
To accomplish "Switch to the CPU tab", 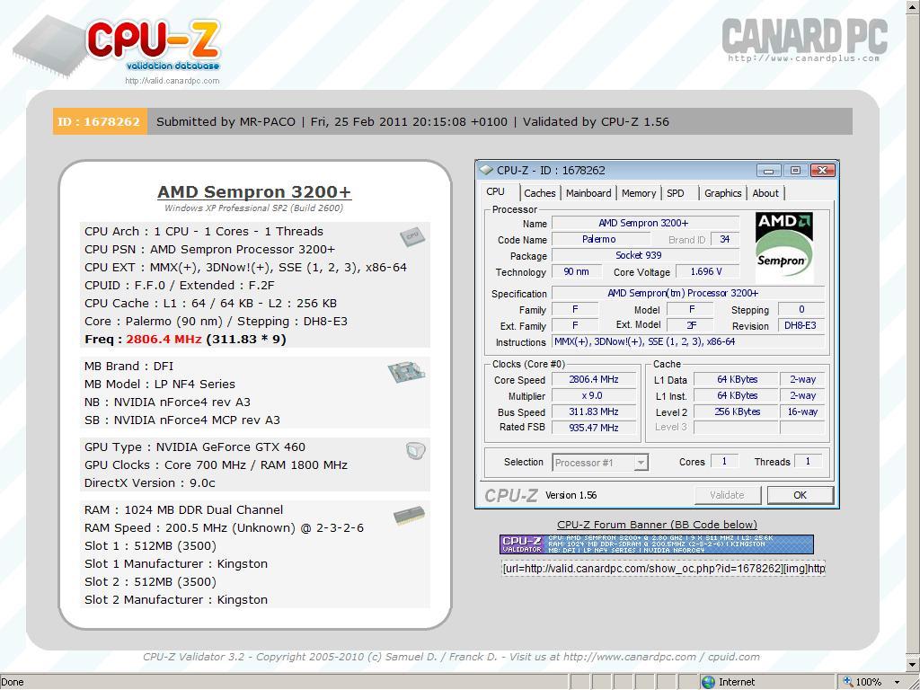I will pos(496,192).
